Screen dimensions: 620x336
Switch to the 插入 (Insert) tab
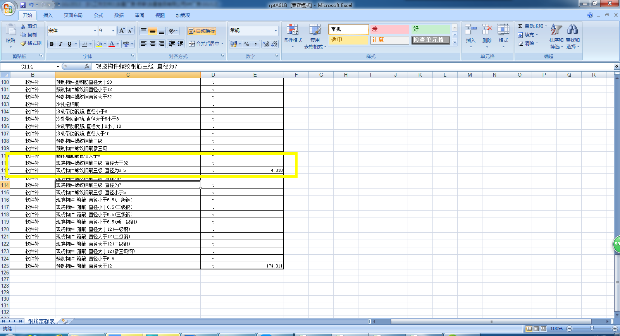click(48, 15)
